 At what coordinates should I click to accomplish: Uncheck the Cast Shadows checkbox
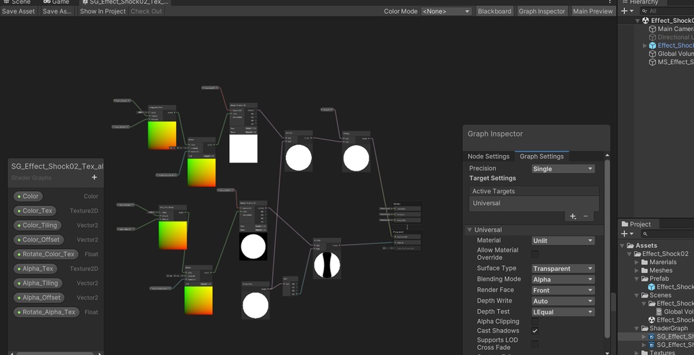[535, 331]
